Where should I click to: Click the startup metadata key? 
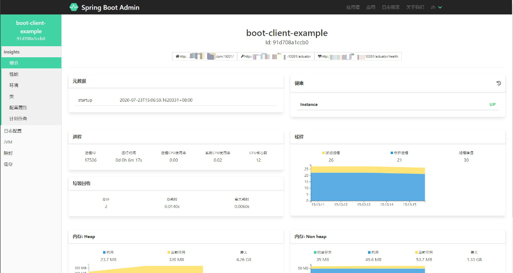pos(85,100)
